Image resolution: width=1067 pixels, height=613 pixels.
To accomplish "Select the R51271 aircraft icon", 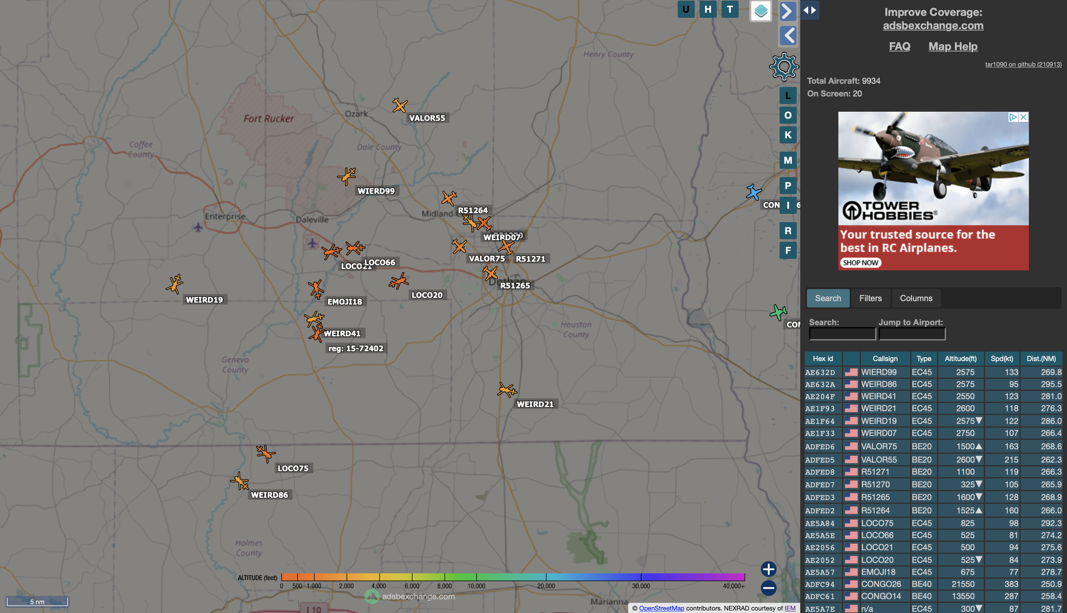I will [506, 247].
